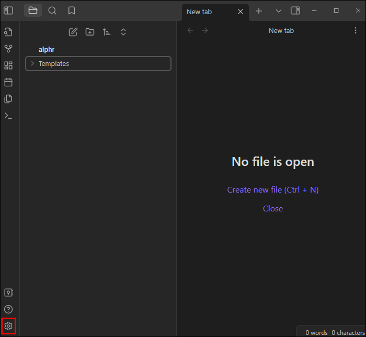Navigate back with the left arrow
Image resolution: width=366 pixels, height=337 pixels.
pyautogui.click(x=190, y=30)
